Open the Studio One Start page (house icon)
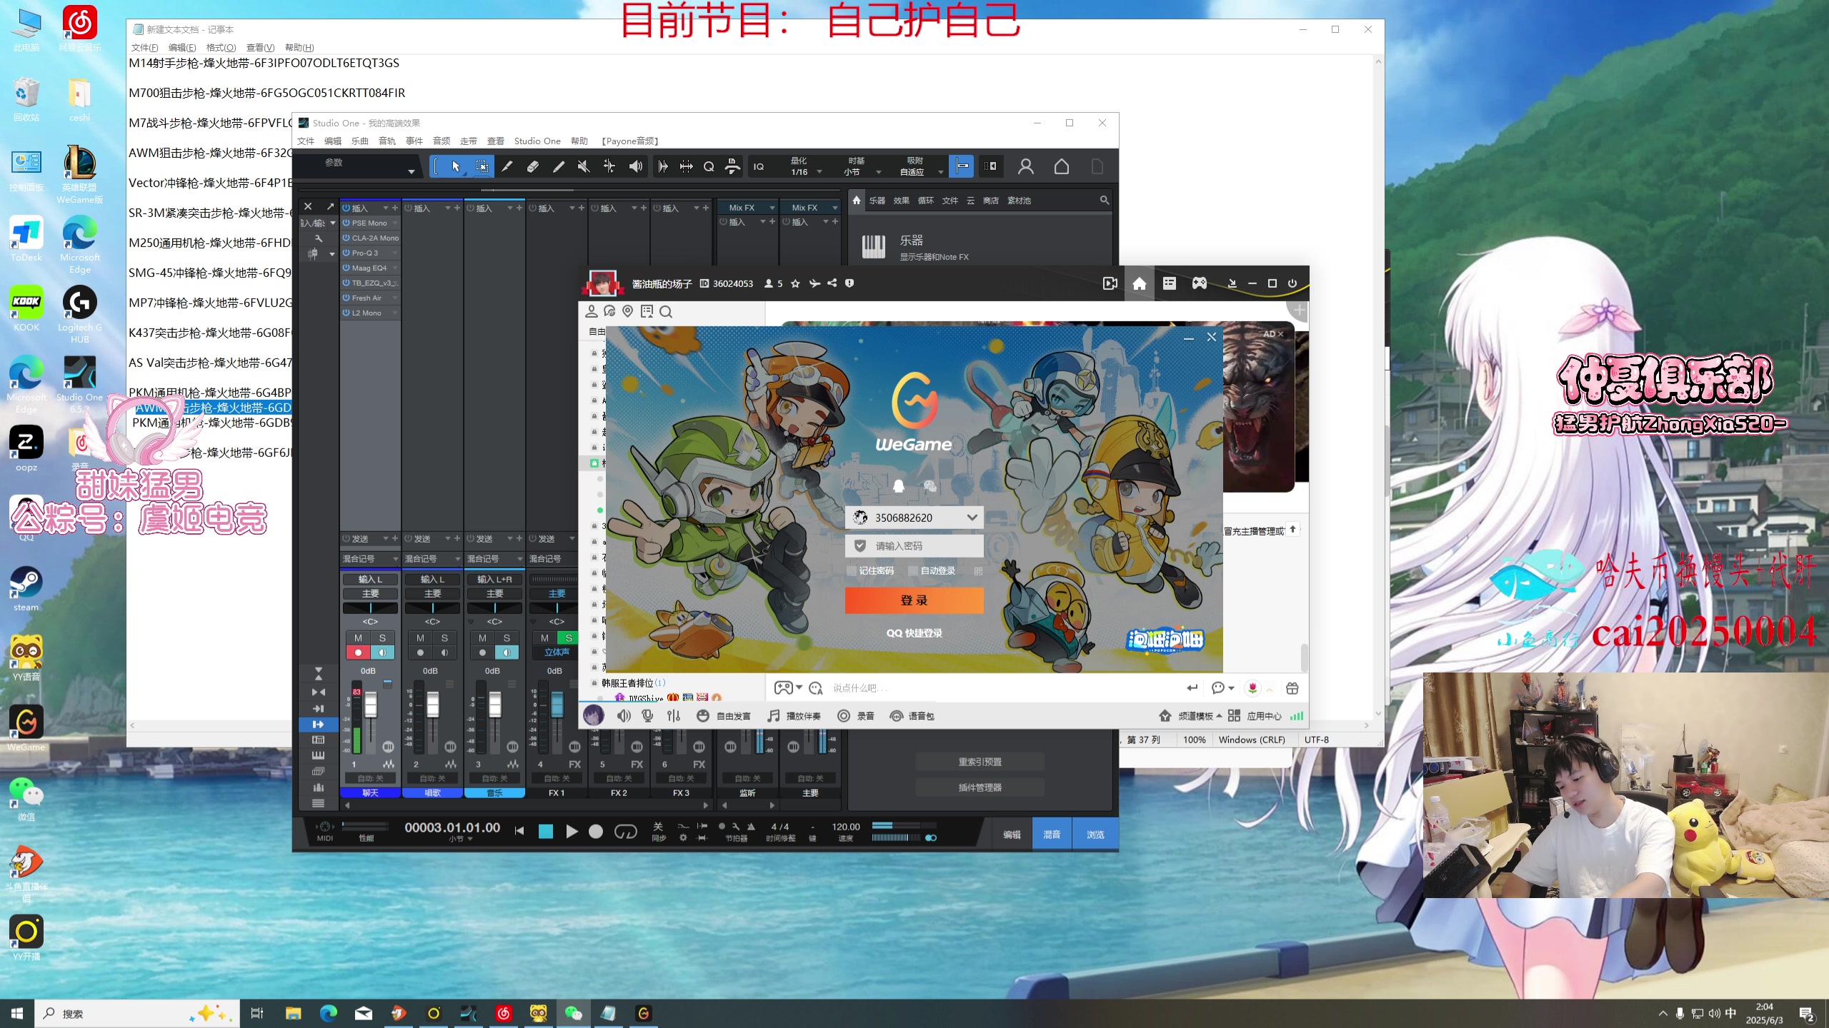The width and height of the screenshot is (1829, 1028). (1062, 166)
